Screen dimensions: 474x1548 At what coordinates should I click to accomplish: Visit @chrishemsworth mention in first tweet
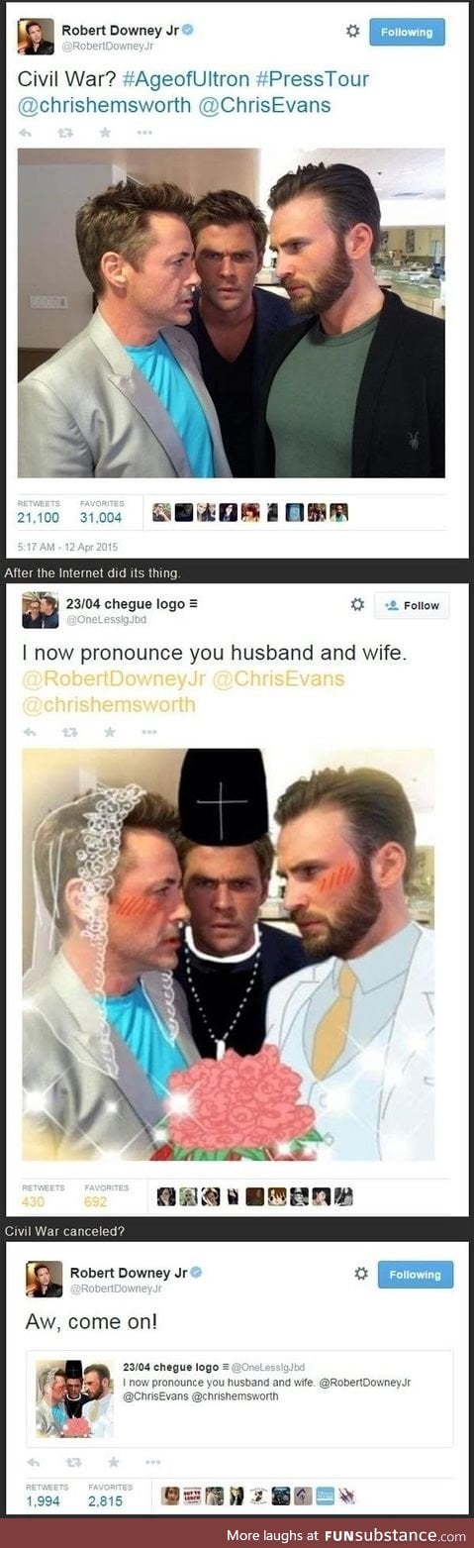point(104,106)
